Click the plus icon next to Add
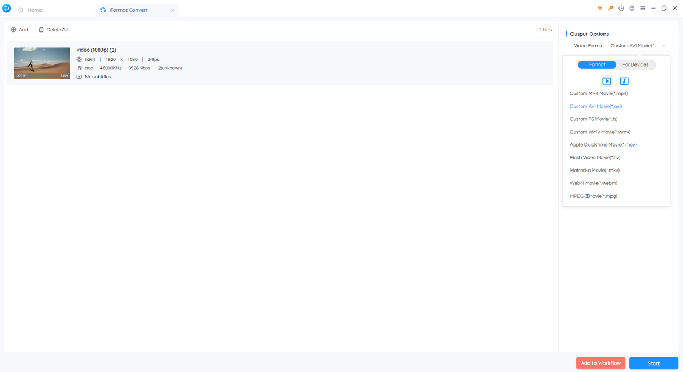This screenshot has height=372, width=683. point(14,30)
